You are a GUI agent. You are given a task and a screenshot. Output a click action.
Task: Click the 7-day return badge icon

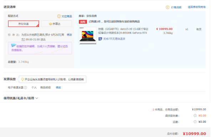point(100,39)
